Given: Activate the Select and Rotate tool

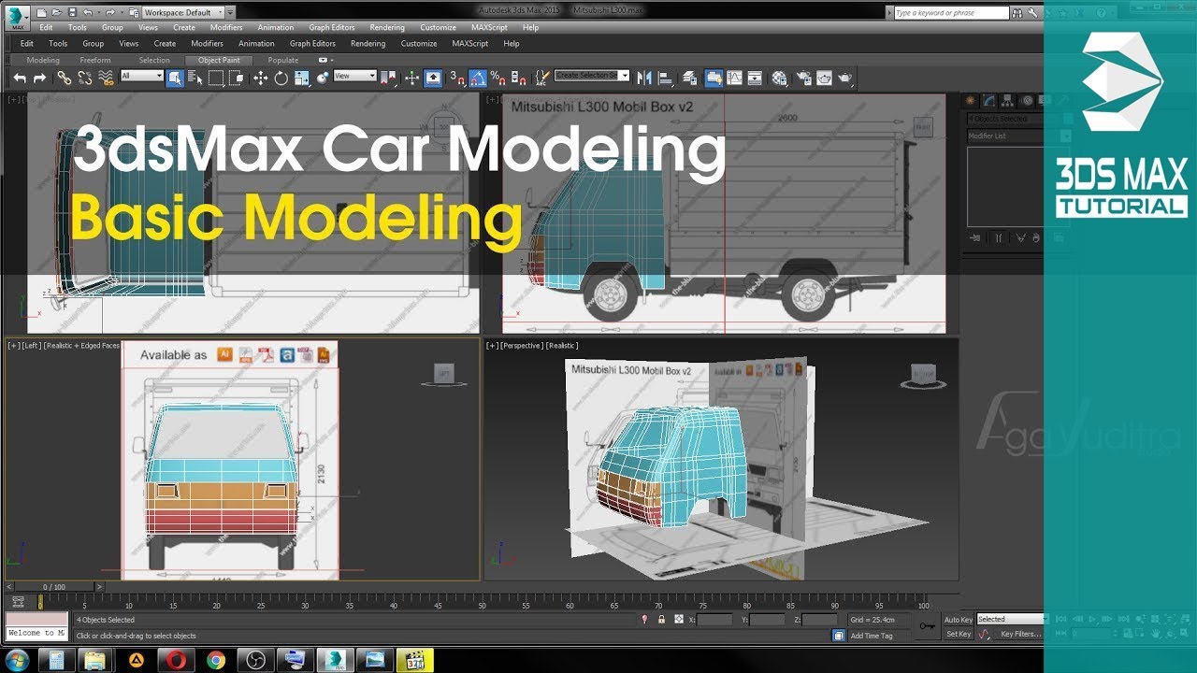Looking at the screenshot, I should pyautogui.click(x=281, y=79).
